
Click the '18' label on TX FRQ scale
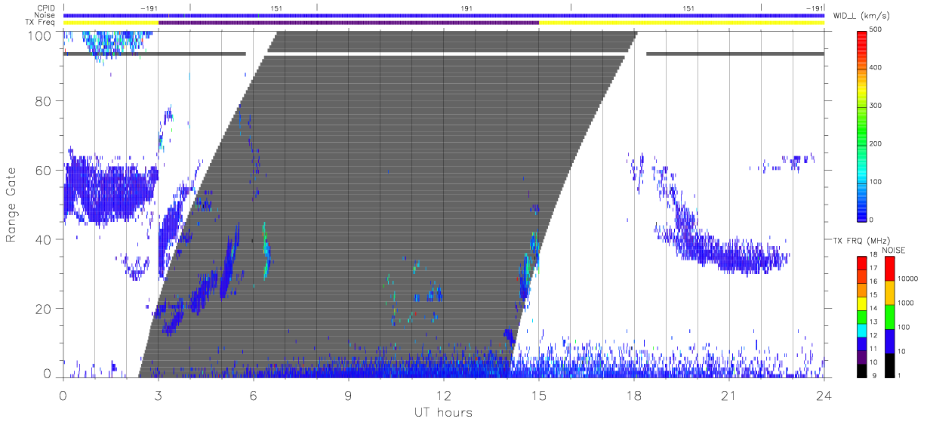(873, 254)
